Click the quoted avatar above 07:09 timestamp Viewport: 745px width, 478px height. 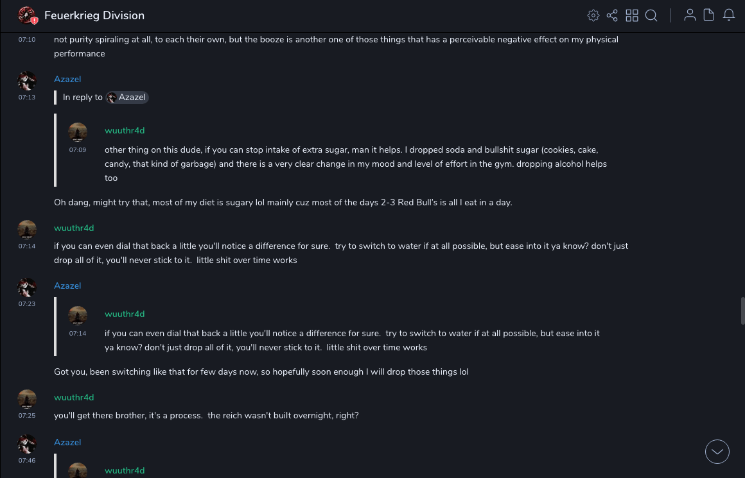coord(78,132)
